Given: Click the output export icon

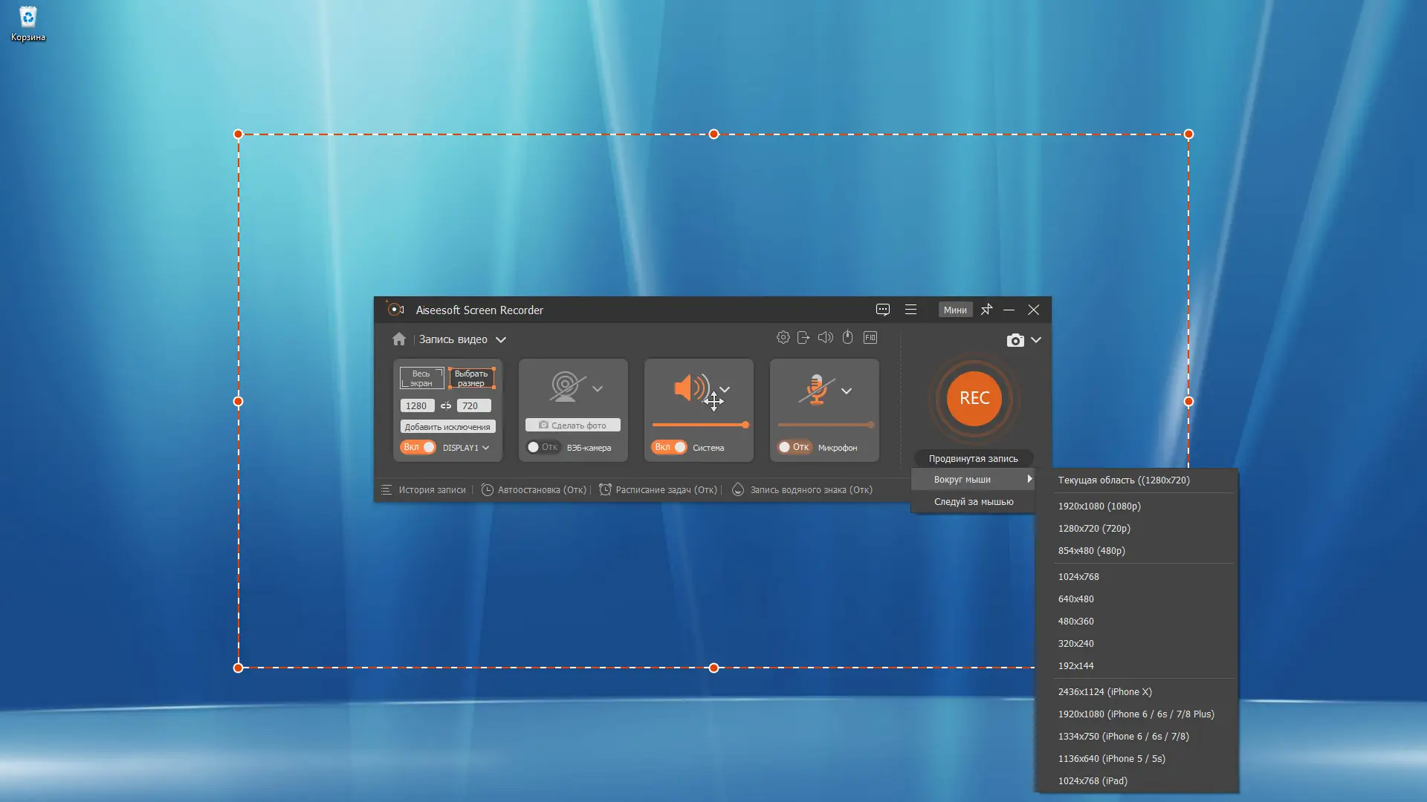Looking at the screenshot, I should (803, 338).
